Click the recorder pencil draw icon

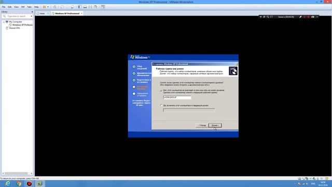[300, 17]
